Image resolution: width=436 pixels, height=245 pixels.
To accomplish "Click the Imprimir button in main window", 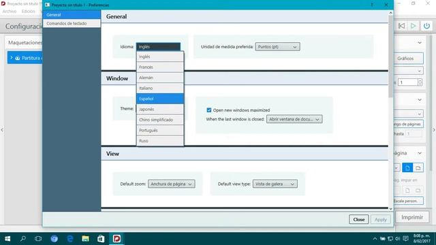I will [x=412, y=217].
